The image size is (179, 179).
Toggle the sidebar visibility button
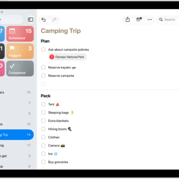[30, 20]
